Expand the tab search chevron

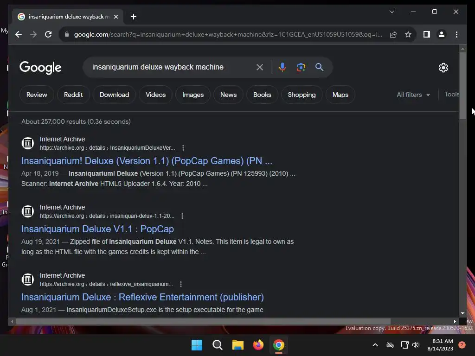(x=392, y=12)
